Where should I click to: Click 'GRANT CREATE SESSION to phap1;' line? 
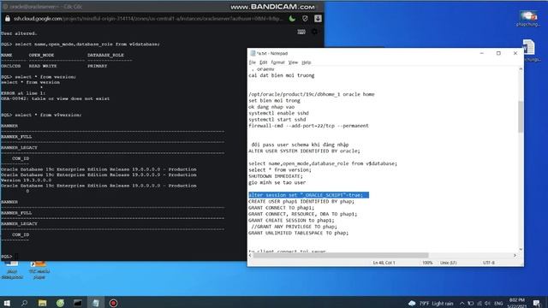(291, 221)
